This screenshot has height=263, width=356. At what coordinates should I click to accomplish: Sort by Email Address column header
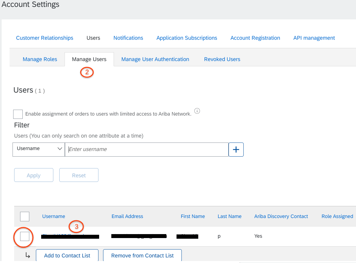click(x=127, y=216)
